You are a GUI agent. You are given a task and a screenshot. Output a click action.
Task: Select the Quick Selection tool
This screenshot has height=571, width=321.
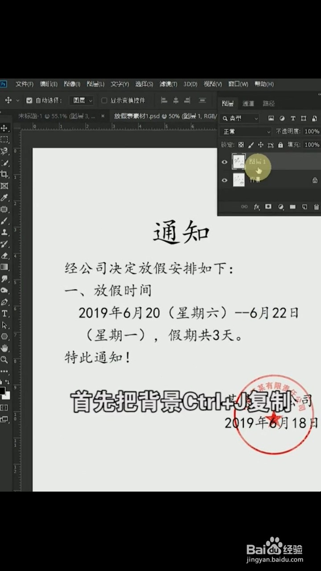point(4,163)
